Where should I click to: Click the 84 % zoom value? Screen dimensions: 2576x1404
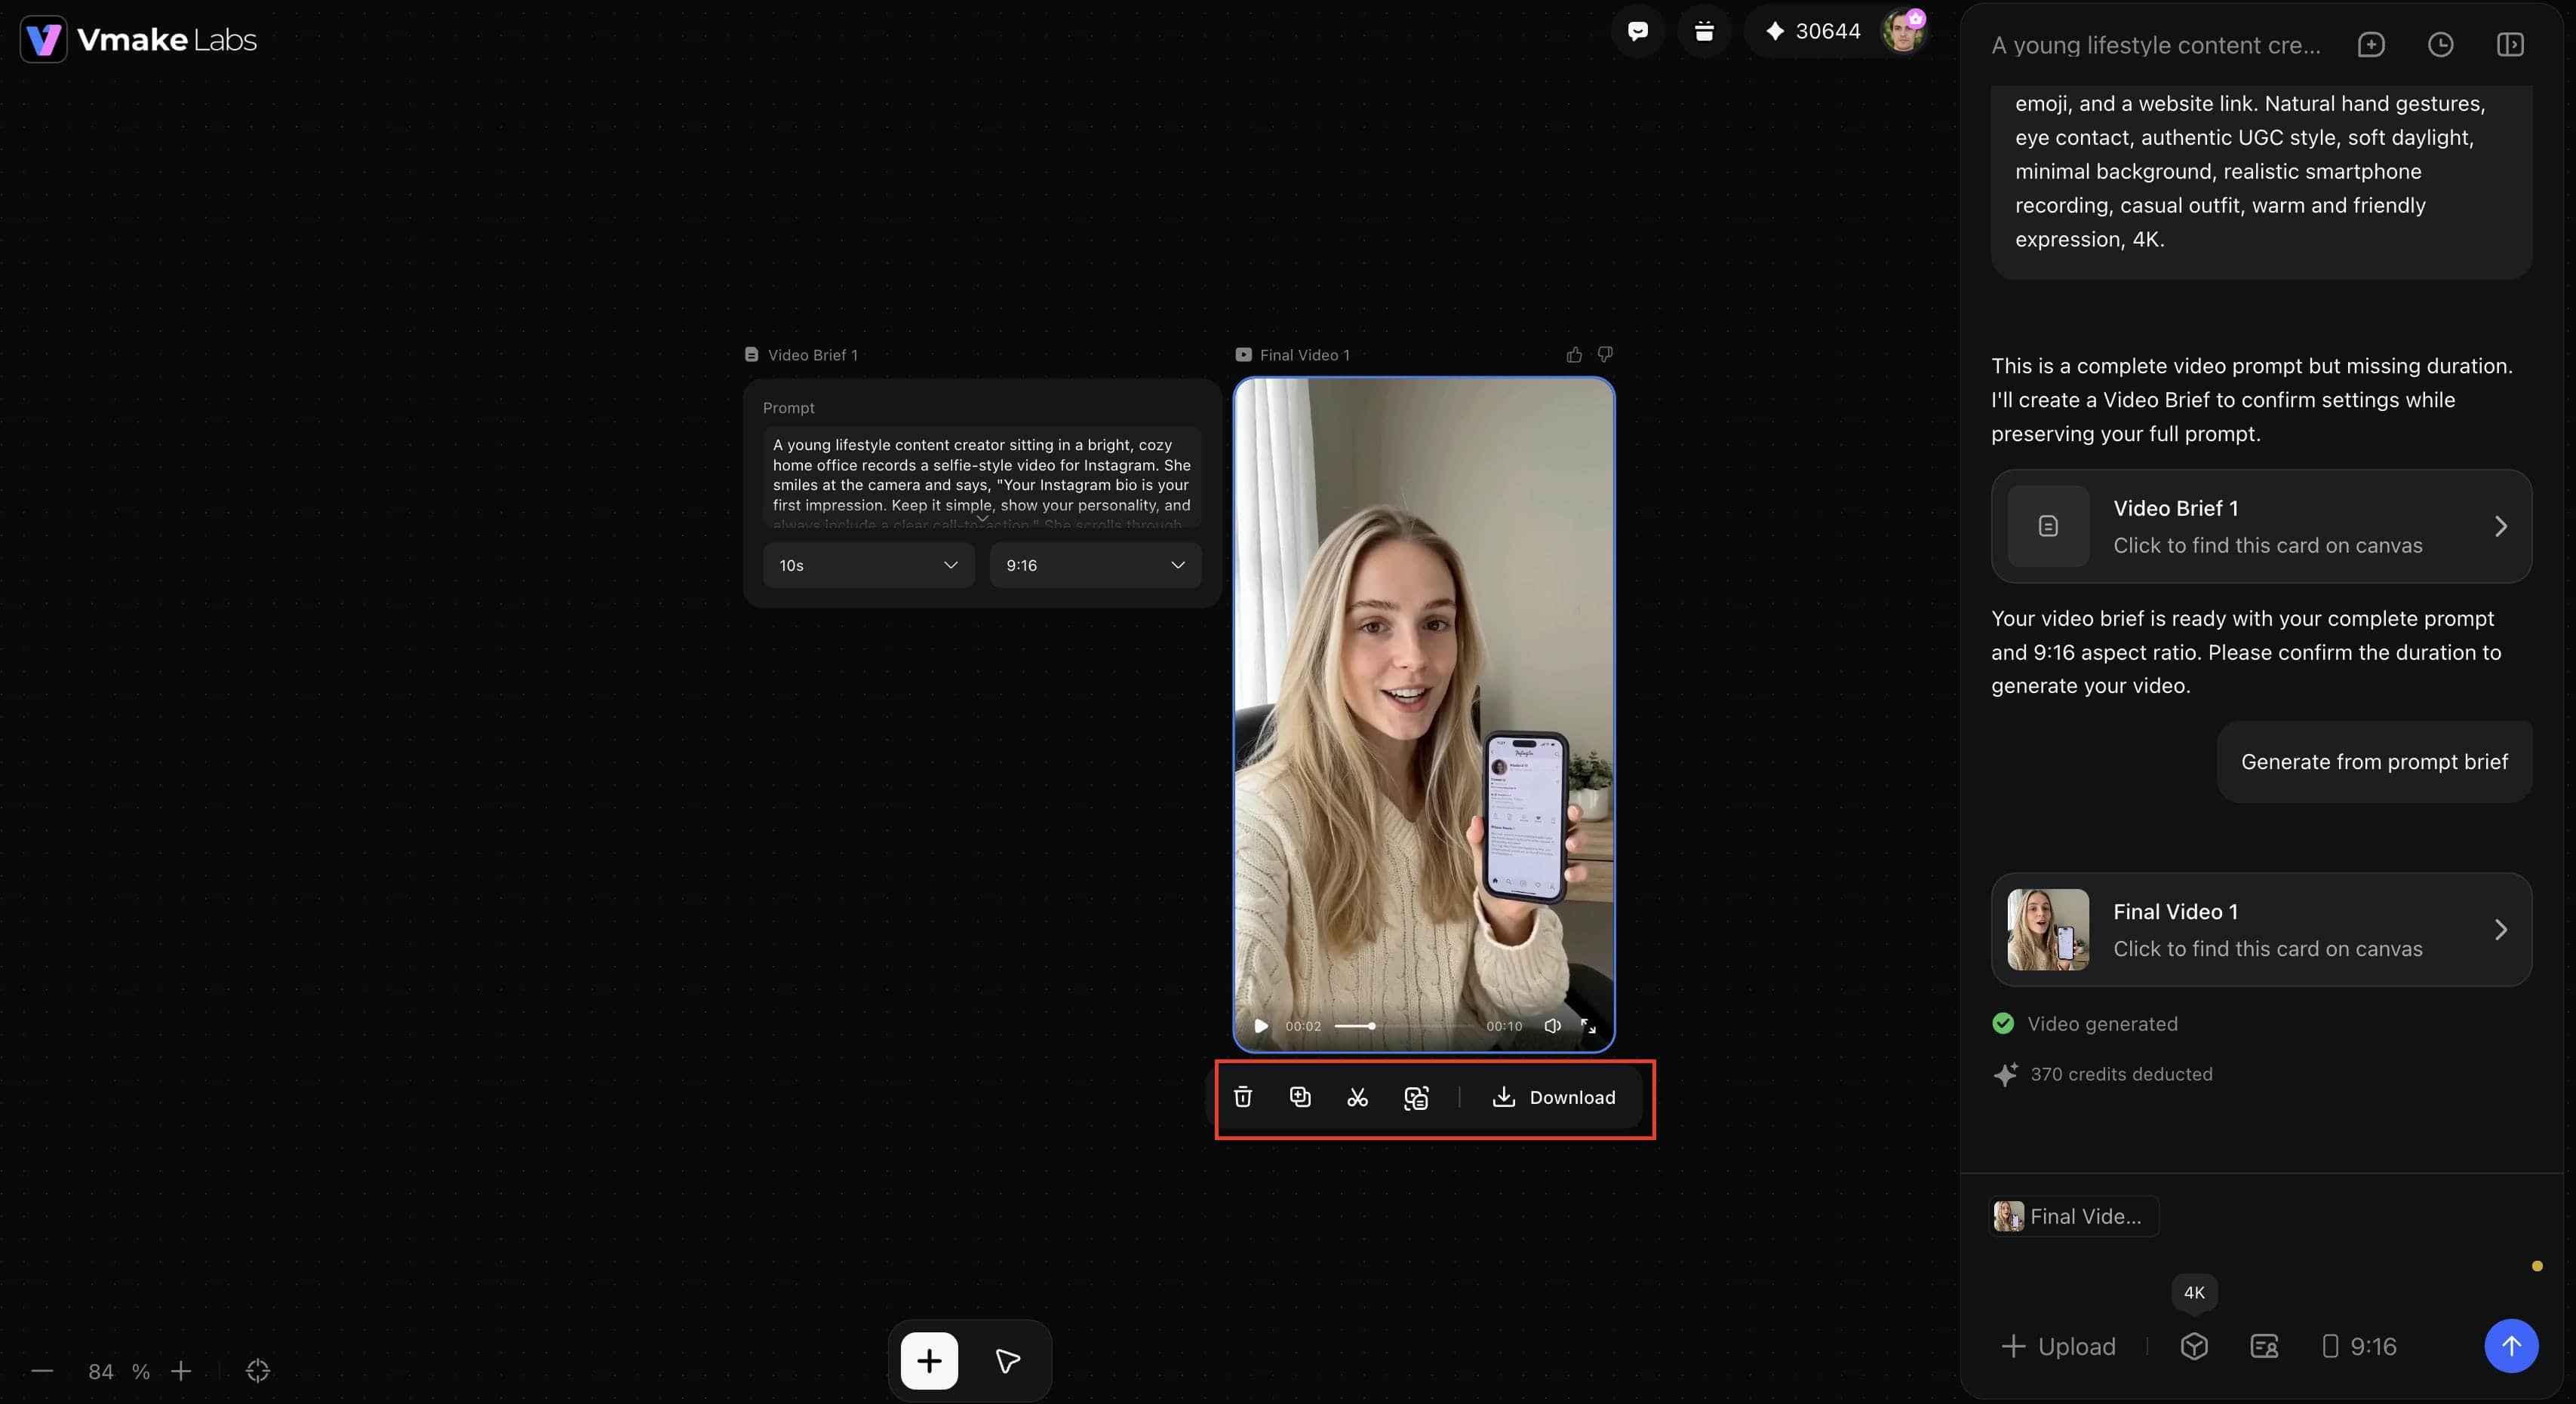tap(118, 1371)
